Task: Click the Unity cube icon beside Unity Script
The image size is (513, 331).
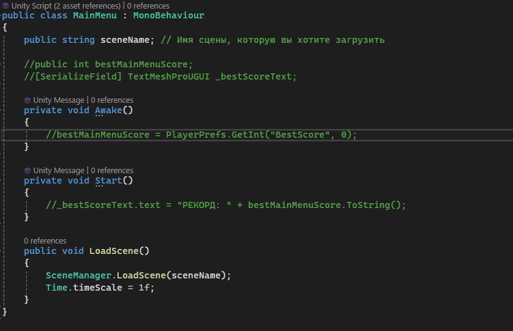Action: click(x=6, y=6)
